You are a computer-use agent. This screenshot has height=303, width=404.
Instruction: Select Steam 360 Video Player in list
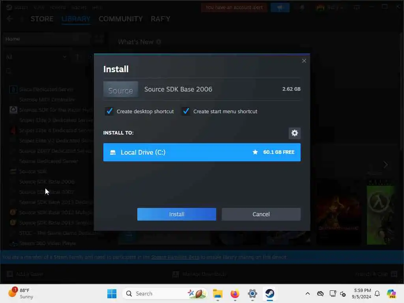click(47, 243)
